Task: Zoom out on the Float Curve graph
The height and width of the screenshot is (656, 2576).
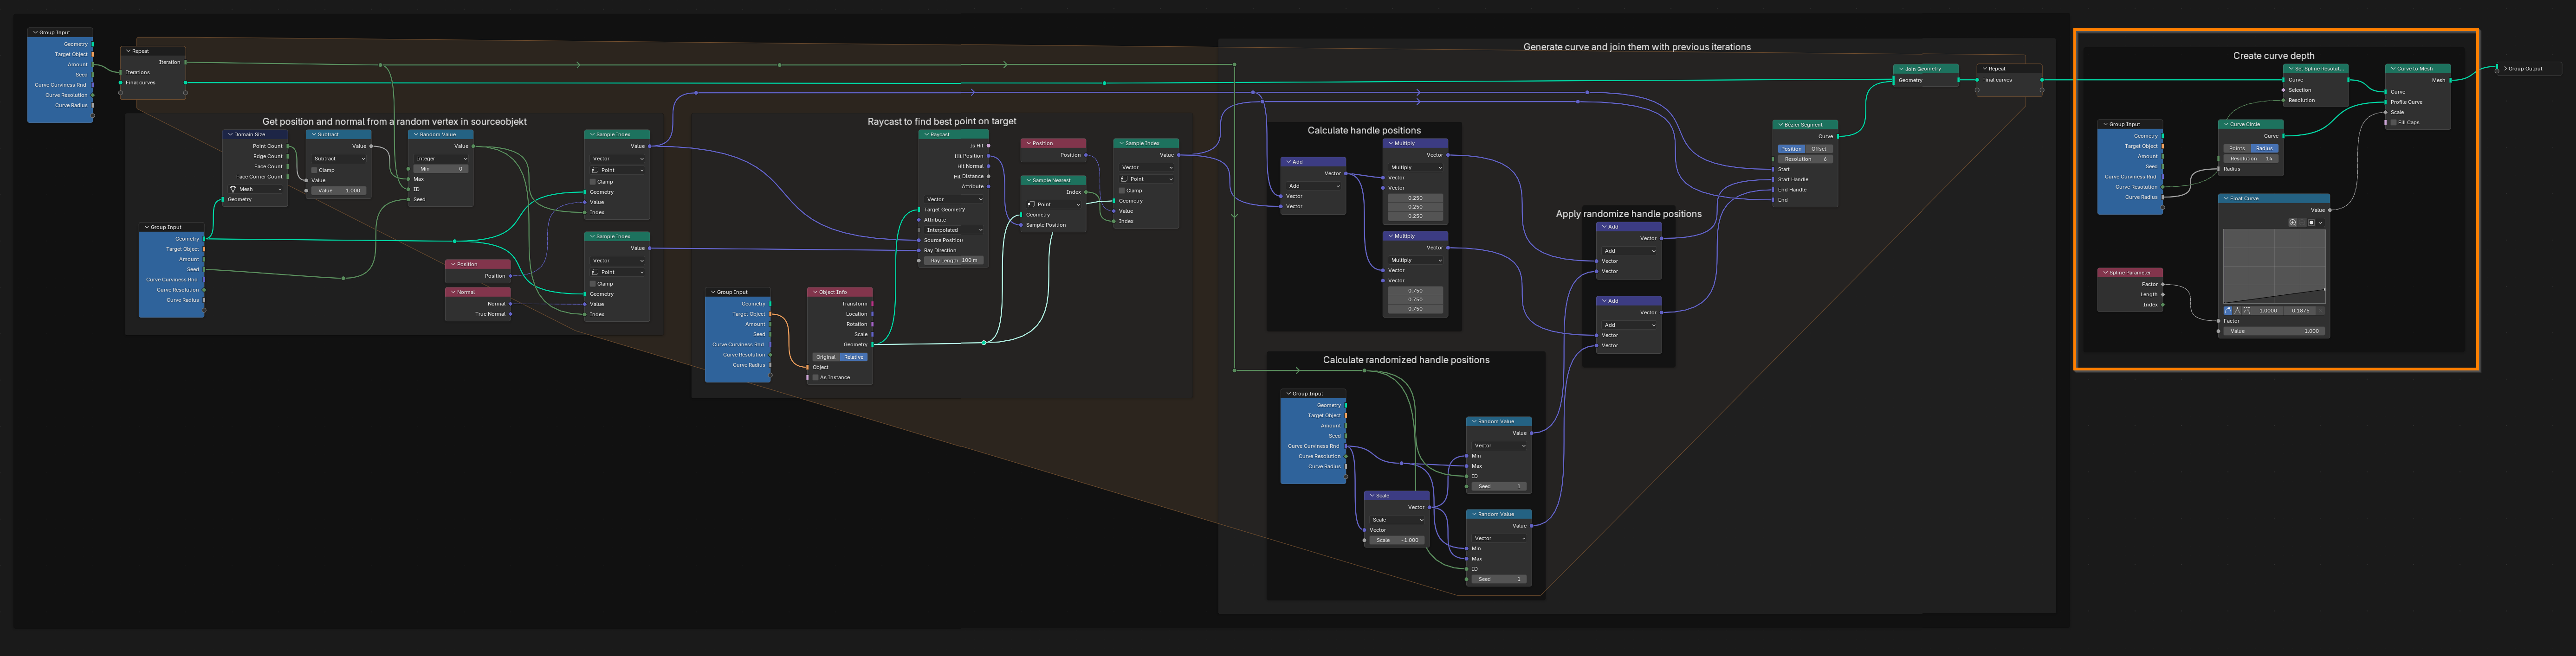Action: (2302, 223)
